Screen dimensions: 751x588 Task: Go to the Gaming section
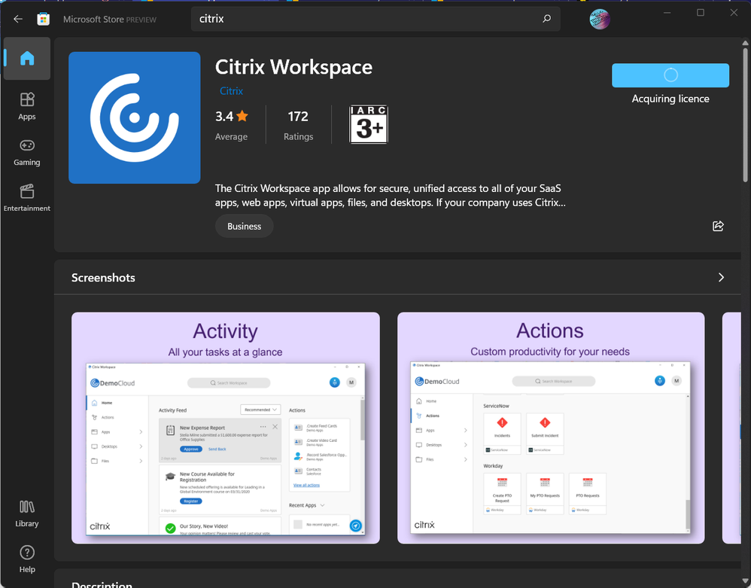pyautogui.click(x=27, y=152)
